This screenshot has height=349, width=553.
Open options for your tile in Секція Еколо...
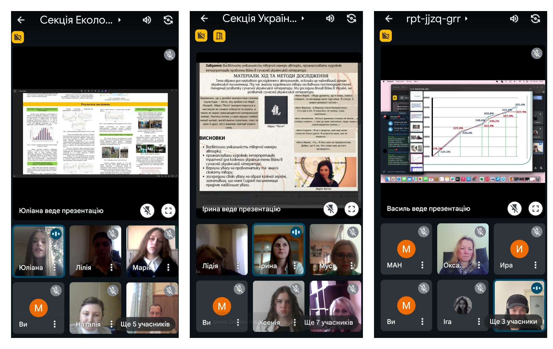(x=55, y=324)
